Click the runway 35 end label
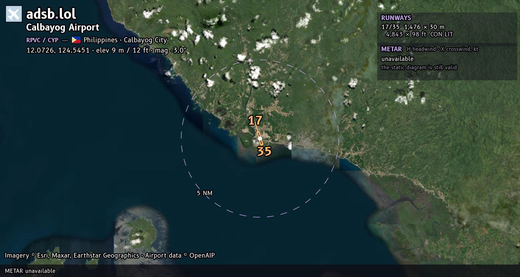Viewport: 520px width, 277px height. 264,151
